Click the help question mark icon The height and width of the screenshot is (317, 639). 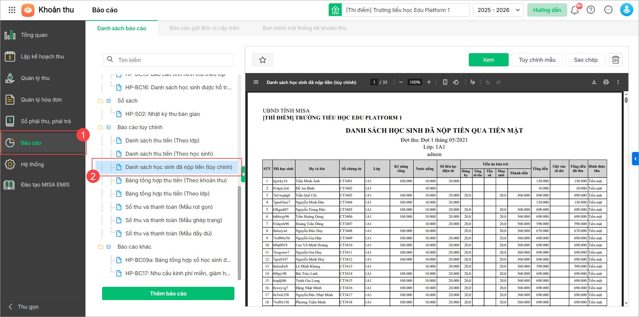(591, 10)
